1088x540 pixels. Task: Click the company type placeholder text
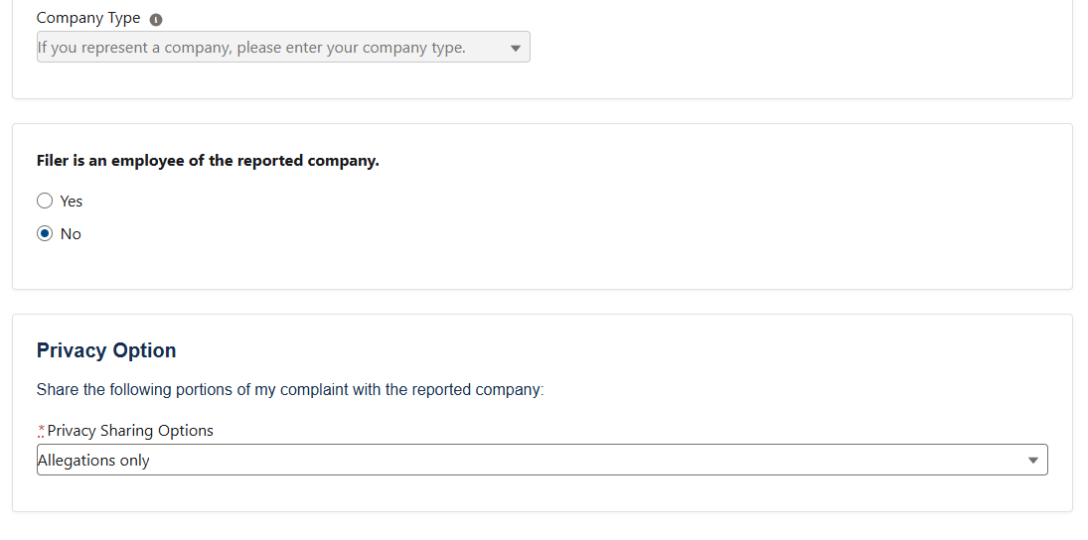[x=251, y=48]
